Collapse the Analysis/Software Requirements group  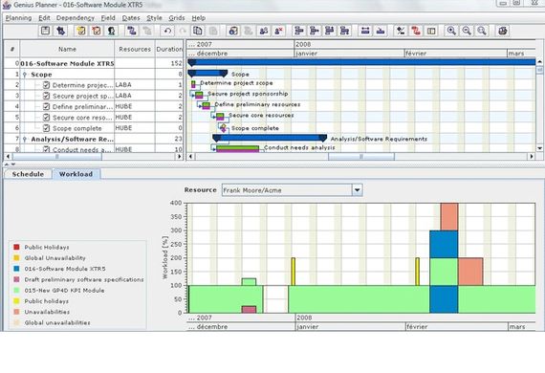click(x=25, y=139)
